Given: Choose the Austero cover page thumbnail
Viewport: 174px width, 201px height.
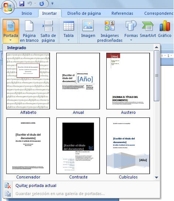Looking at the screenshot, I should click(128, 81).
